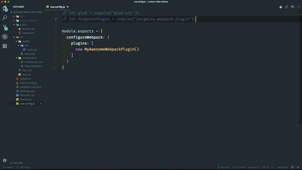The width and height of the screenshot is (302, 170).
Task: Select vue.config.js in the explorer
Action: [27, 104]
